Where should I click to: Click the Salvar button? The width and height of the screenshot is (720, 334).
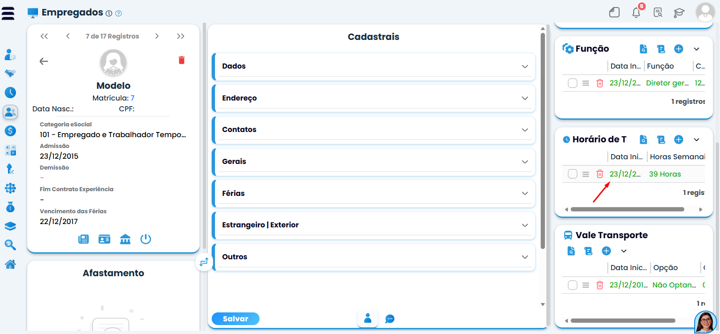coord(236,318)
